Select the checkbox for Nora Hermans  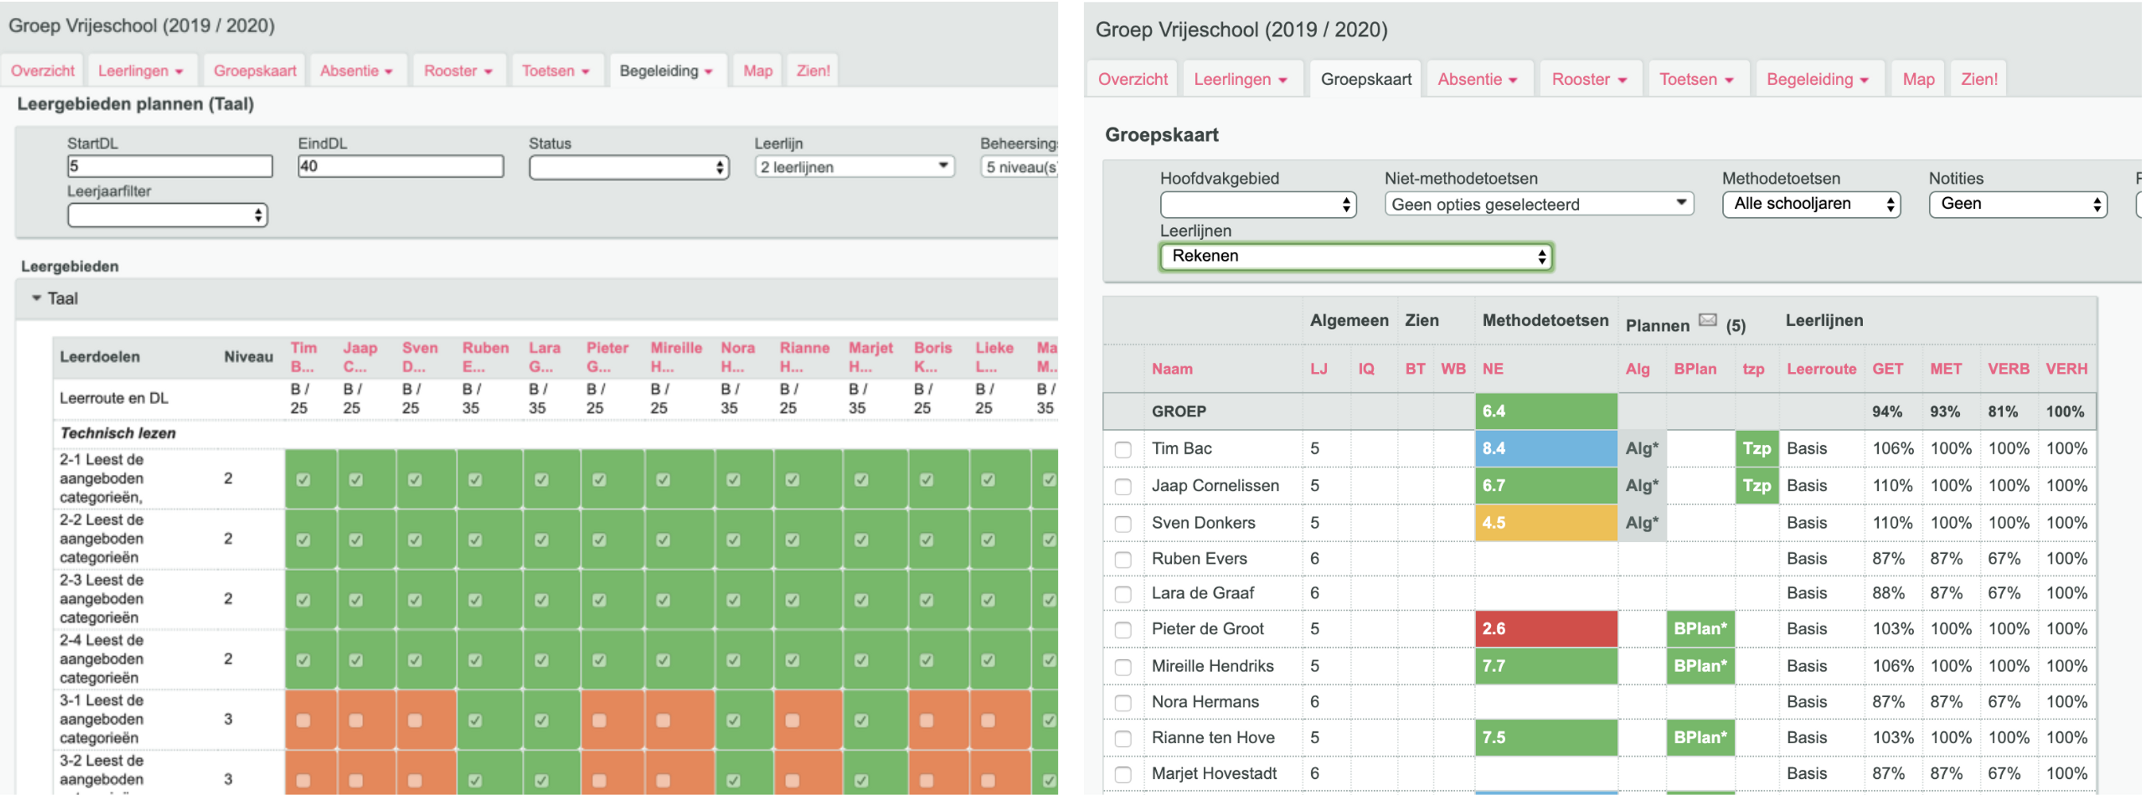(x=1123, y=702)
